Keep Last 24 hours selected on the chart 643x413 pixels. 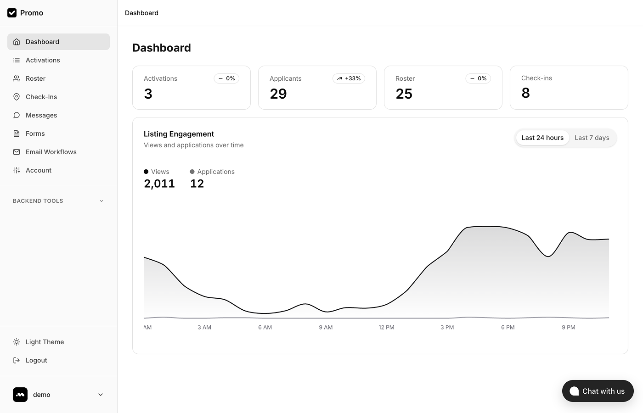(x=542, y=138)
